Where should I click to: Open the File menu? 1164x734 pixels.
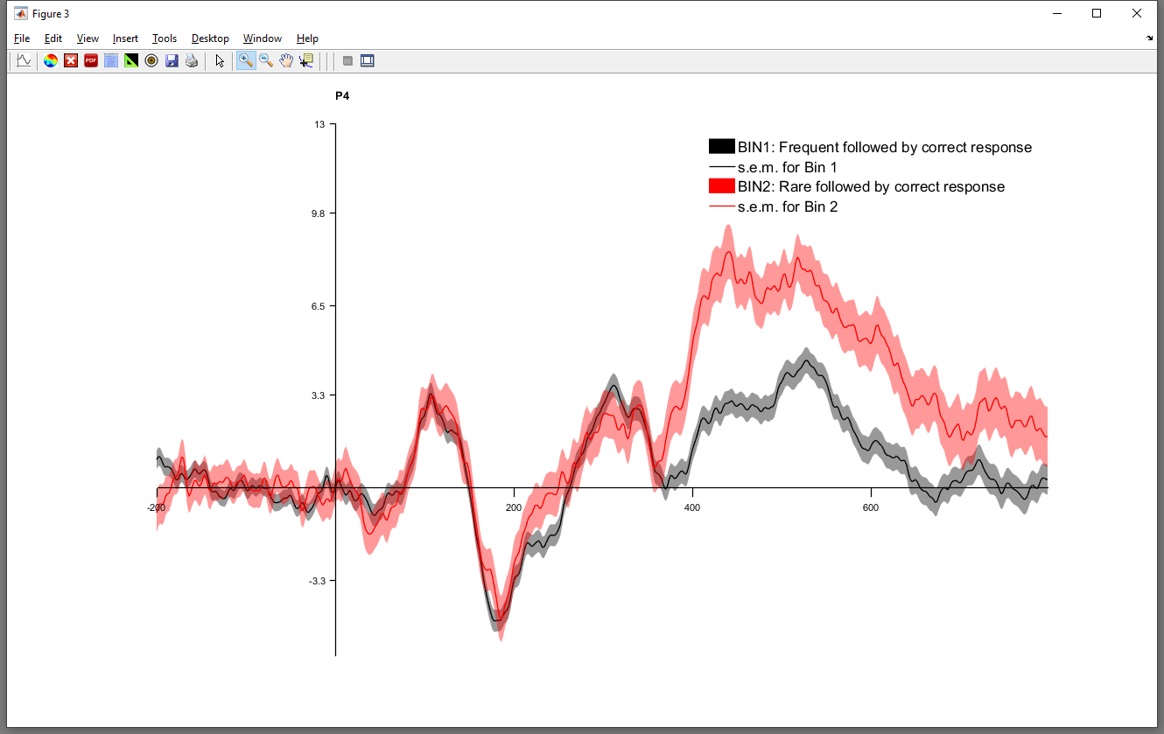22,38
